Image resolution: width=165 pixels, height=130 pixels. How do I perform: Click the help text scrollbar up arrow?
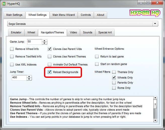pyautogui.click(x=155, y=98)
